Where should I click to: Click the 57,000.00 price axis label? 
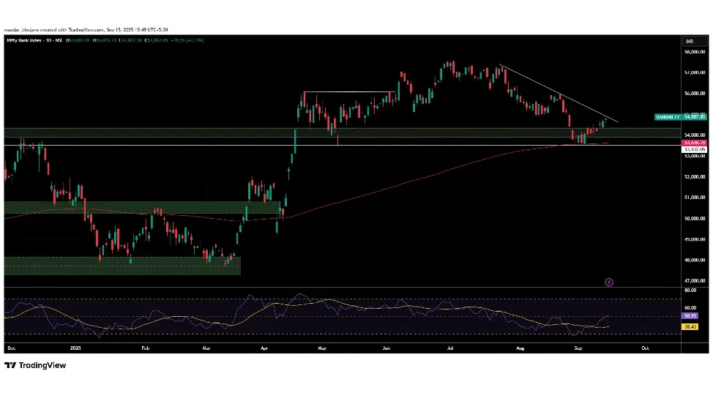click(695, 72)
